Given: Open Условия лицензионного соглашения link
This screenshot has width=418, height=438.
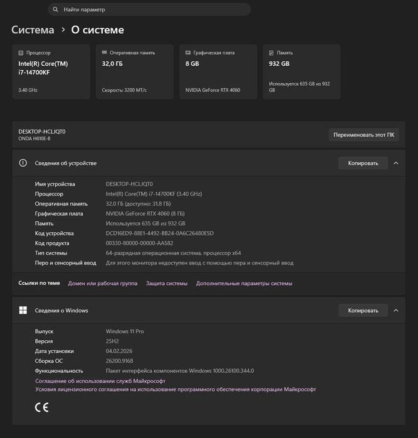Looking at the screenshot, I should pyautogui.click(x=175, y=389).
